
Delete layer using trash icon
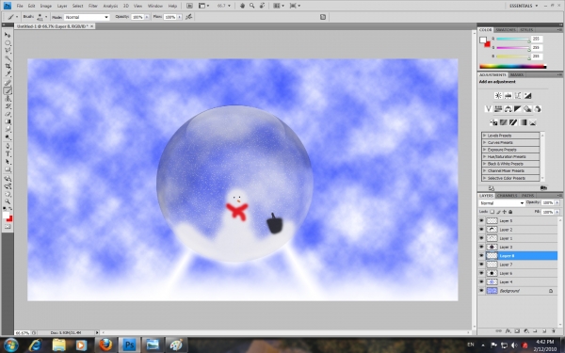pyautogui.click(x=554, y=331)
